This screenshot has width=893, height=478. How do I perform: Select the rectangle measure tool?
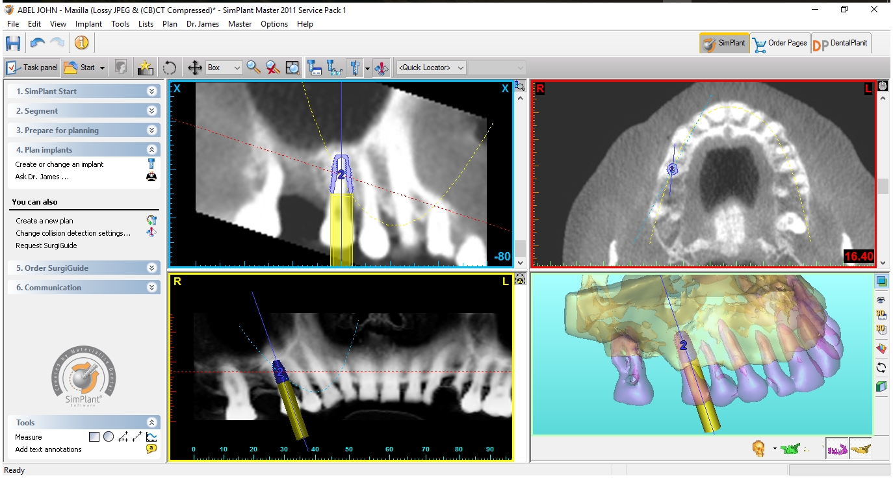(94, 437)
